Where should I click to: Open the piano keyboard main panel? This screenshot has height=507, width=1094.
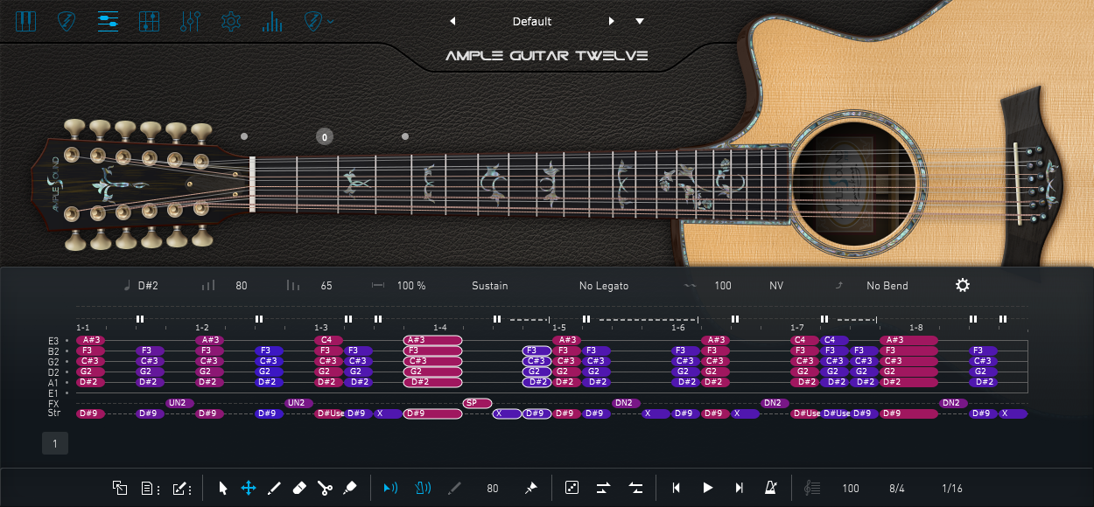coord(26,21)
